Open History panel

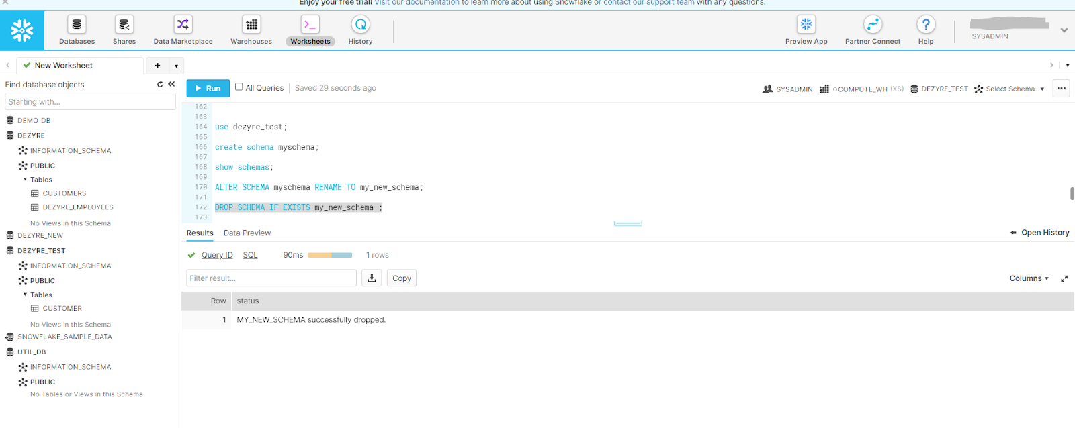(x=1039, y=233)
